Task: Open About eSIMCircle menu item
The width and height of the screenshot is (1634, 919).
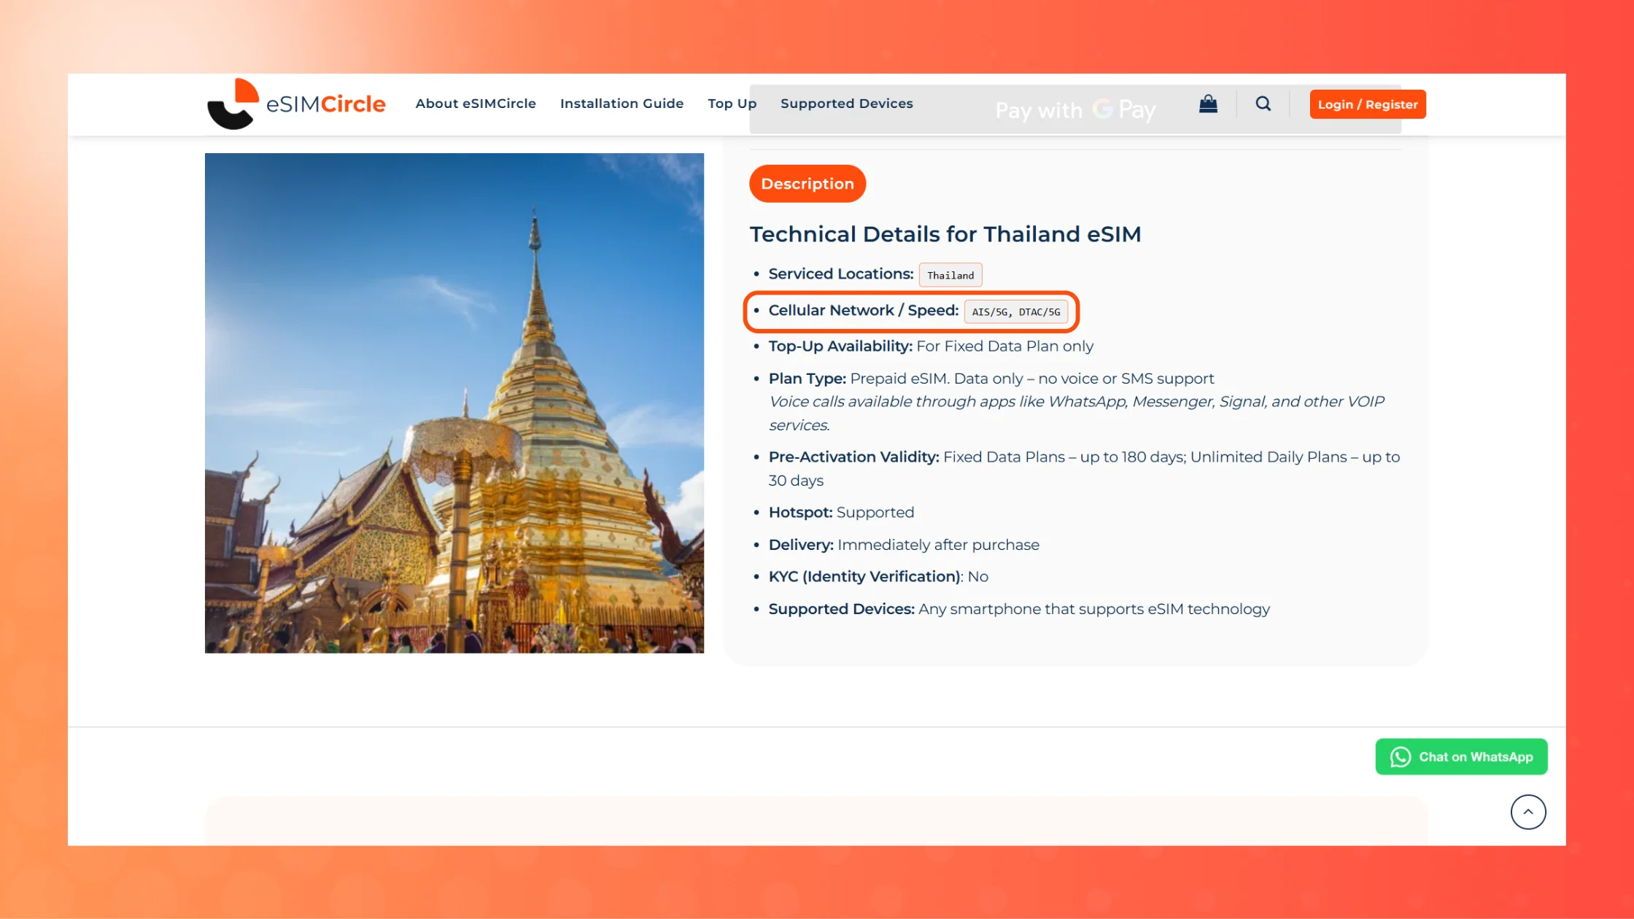Action: (x=476, y=104)
